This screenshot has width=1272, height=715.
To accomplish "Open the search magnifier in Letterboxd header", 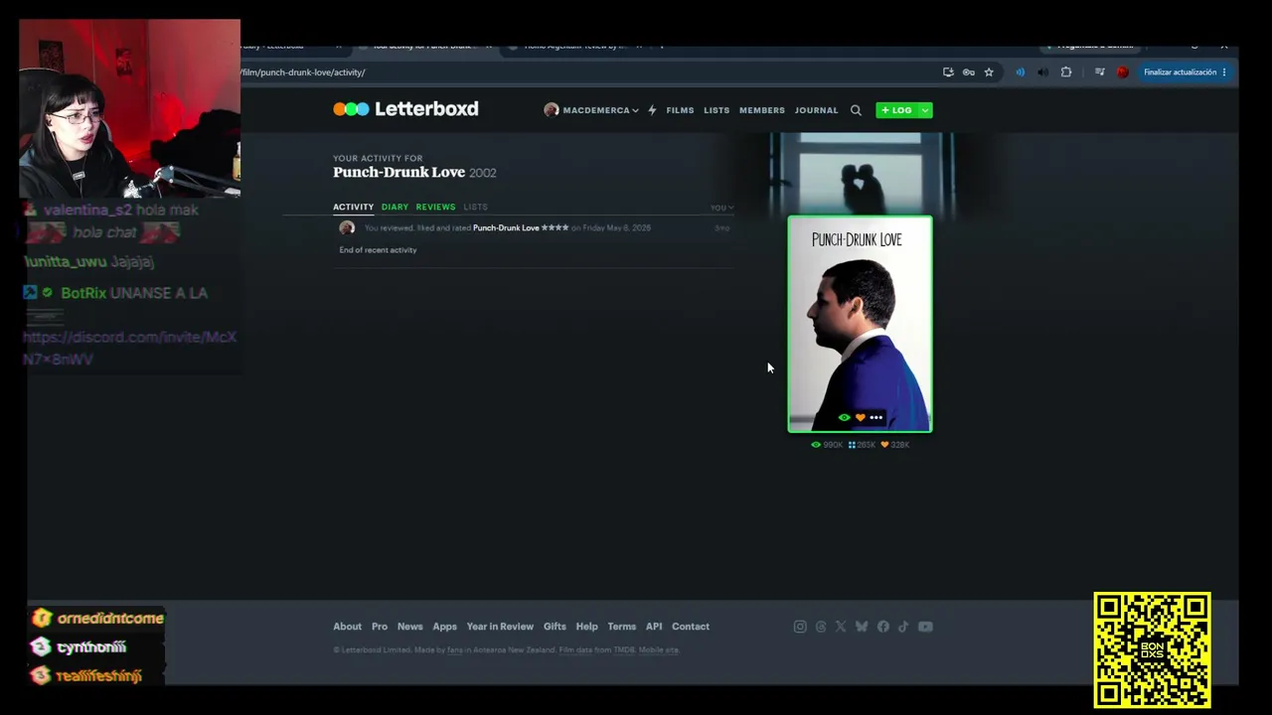I will (x=856, y=110).
